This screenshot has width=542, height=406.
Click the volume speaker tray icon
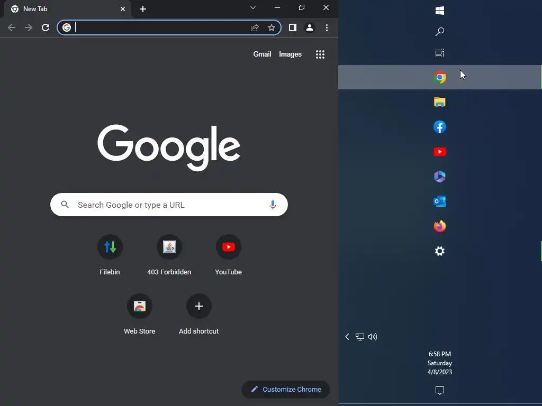click(x=373, y=337)
